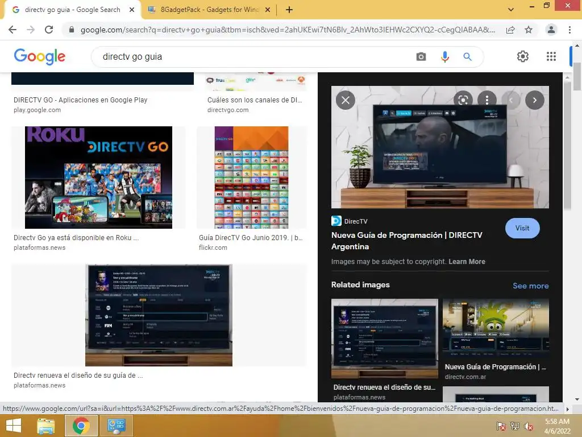Click DIRECTV GO - Aplicaciones en Google Play caption
This screenshot has height=437, width=582.
click(x=81, y=100)
